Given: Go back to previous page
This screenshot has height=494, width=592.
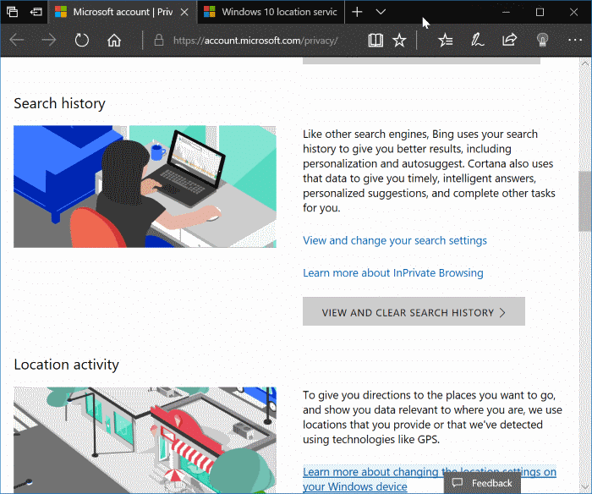Looking at the screenshot, I should 17,40.
